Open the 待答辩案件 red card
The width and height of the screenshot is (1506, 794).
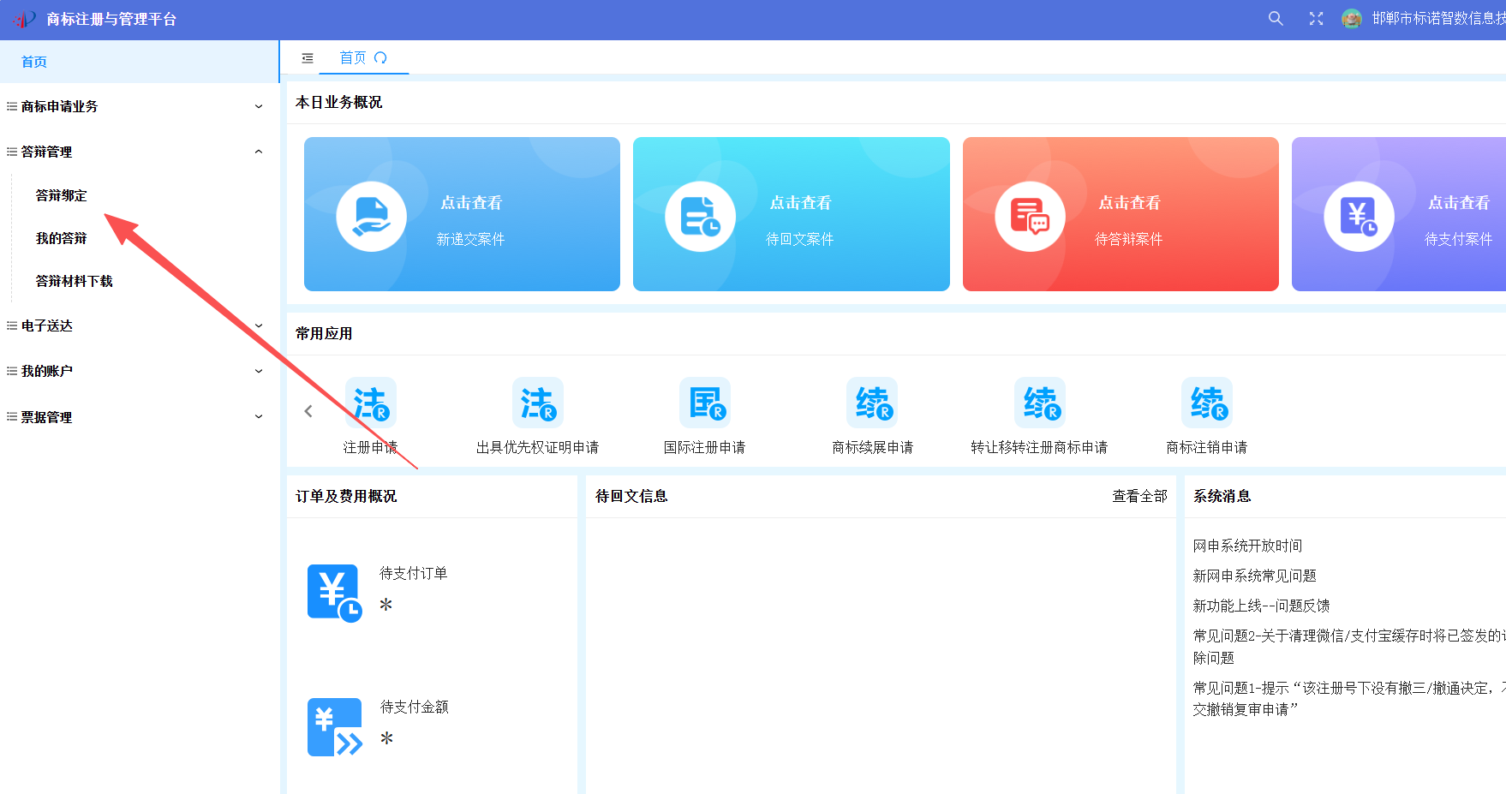1121,214
